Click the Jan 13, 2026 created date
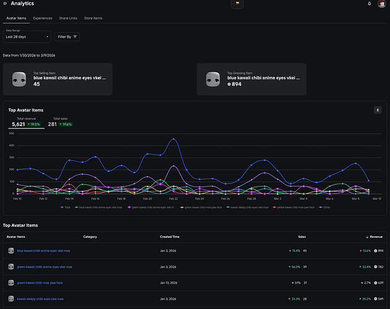Viewport: 390px width, 309px height. (x=169, y=283)
